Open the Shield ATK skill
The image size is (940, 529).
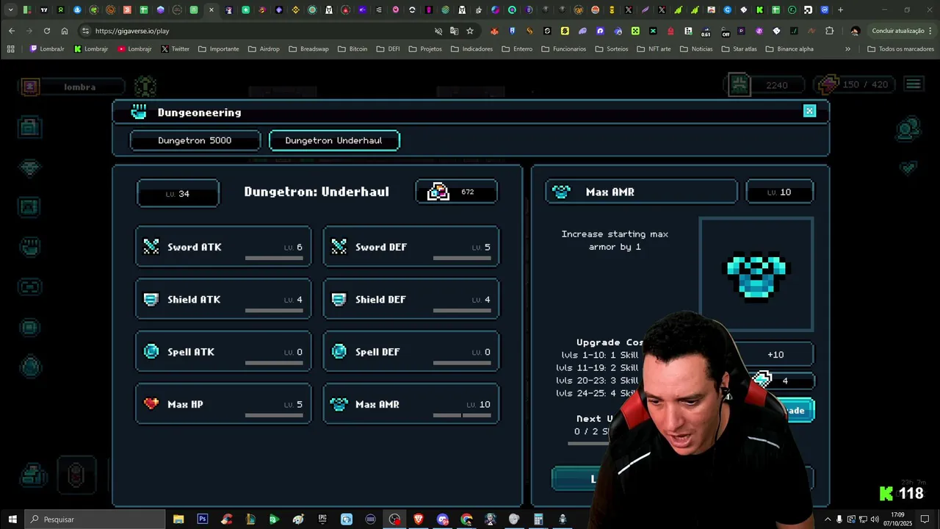pos(223,299)
